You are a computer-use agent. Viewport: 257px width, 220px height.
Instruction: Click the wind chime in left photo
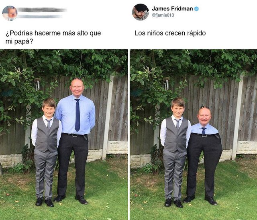tap(37, 84)
